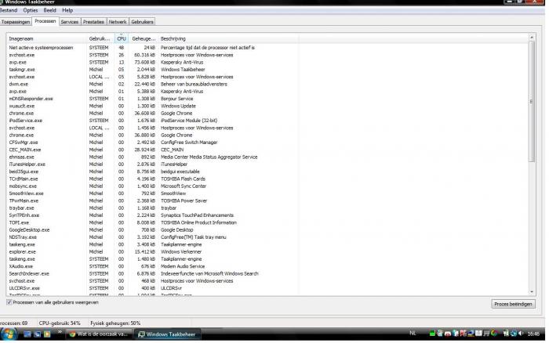The width and height of the screenshot is (549, 343).
Task: Click the process list scroll up arrow
Action: point(532,37)
